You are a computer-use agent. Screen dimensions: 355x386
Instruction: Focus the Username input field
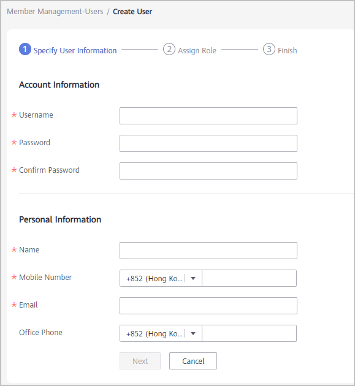[208, 116]
